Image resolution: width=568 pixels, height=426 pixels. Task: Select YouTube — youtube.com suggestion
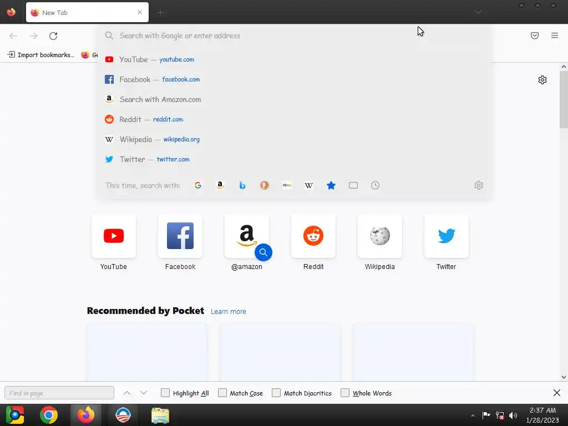[x=293, y=59]
